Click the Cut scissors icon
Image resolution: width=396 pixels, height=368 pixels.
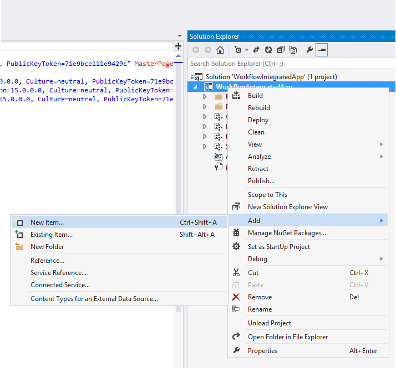(x=236, y=273)
